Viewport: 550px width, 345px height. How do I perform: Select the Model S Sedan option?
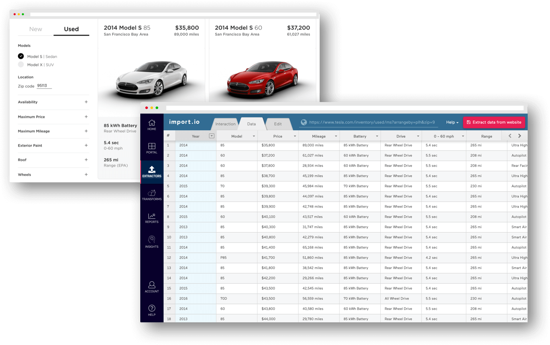coord(21,56)
